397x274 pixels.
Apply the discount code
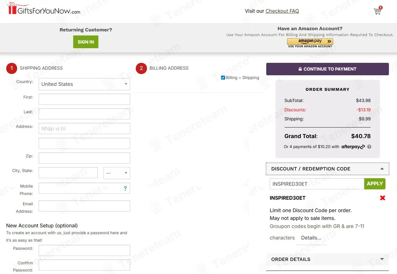click(x=375, y=184)
